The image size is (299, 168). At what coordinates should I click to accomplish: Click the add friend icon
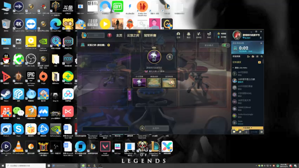tap(248, 57)
